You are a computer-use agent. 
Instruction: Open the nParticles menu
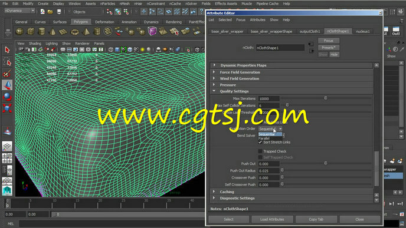[x=107, y=4]
